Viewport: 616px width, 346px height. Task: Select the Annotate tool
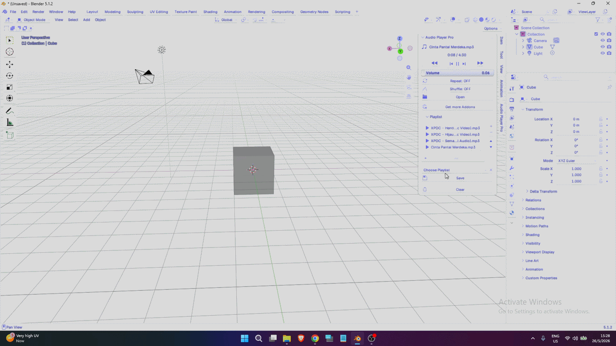(10, 111)
